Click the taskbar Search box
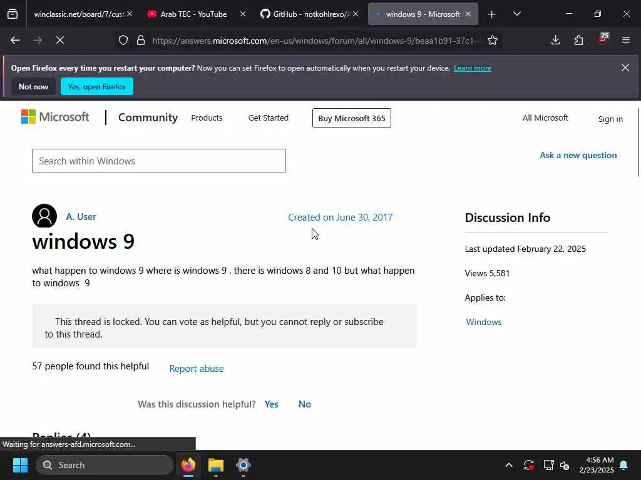641x480 pixels. [105, 465]
